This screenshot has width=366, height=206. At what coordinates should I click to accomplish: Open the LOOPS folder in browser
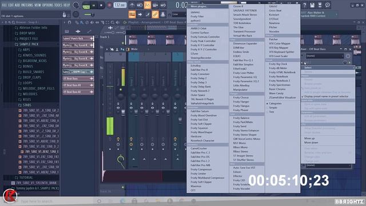(x=25, y=83)
